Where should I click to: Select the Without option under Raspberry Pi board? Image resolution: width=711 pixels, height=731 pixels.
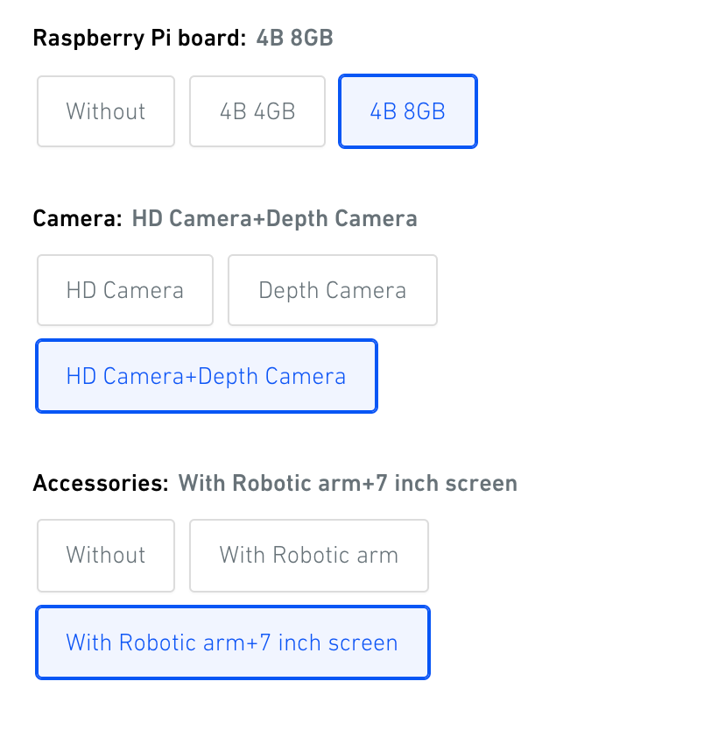(106, 111)
